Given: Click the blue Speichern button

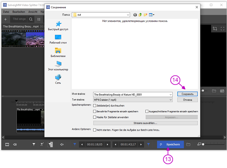Looking at the screenshot, I should [170, 144].
